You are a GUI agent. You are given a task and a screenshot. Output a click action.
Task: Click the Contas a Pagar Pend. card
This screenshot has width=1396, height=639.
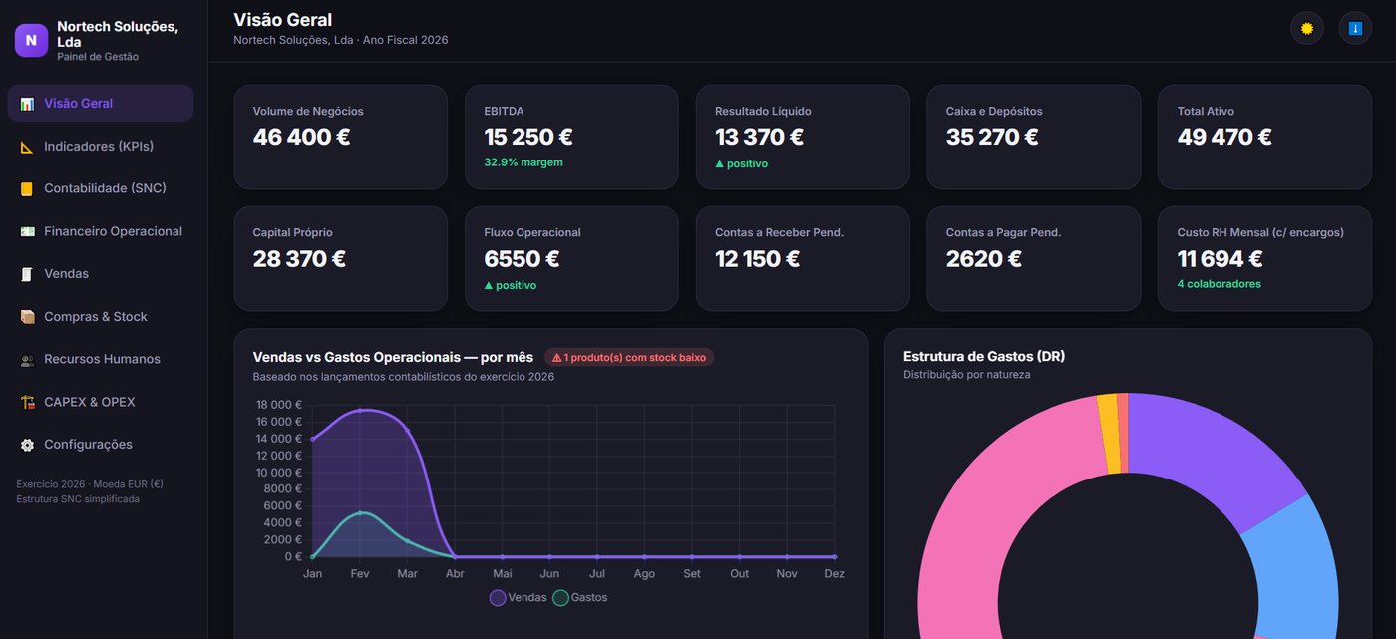[1033, 258]
